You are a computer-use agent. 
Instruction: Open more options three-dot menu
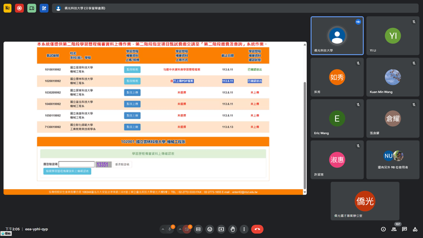click(x=244, y=229)
